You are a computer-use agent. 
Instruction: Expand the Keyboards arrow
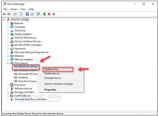pos(8,49)
